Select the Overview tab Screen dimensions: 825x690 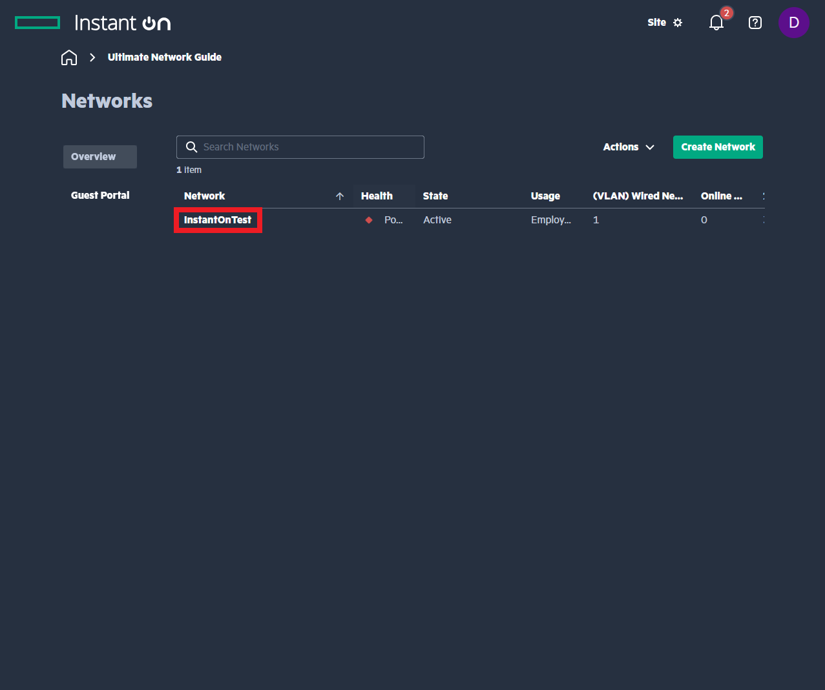pyautogui.click(x=100, y=157)
